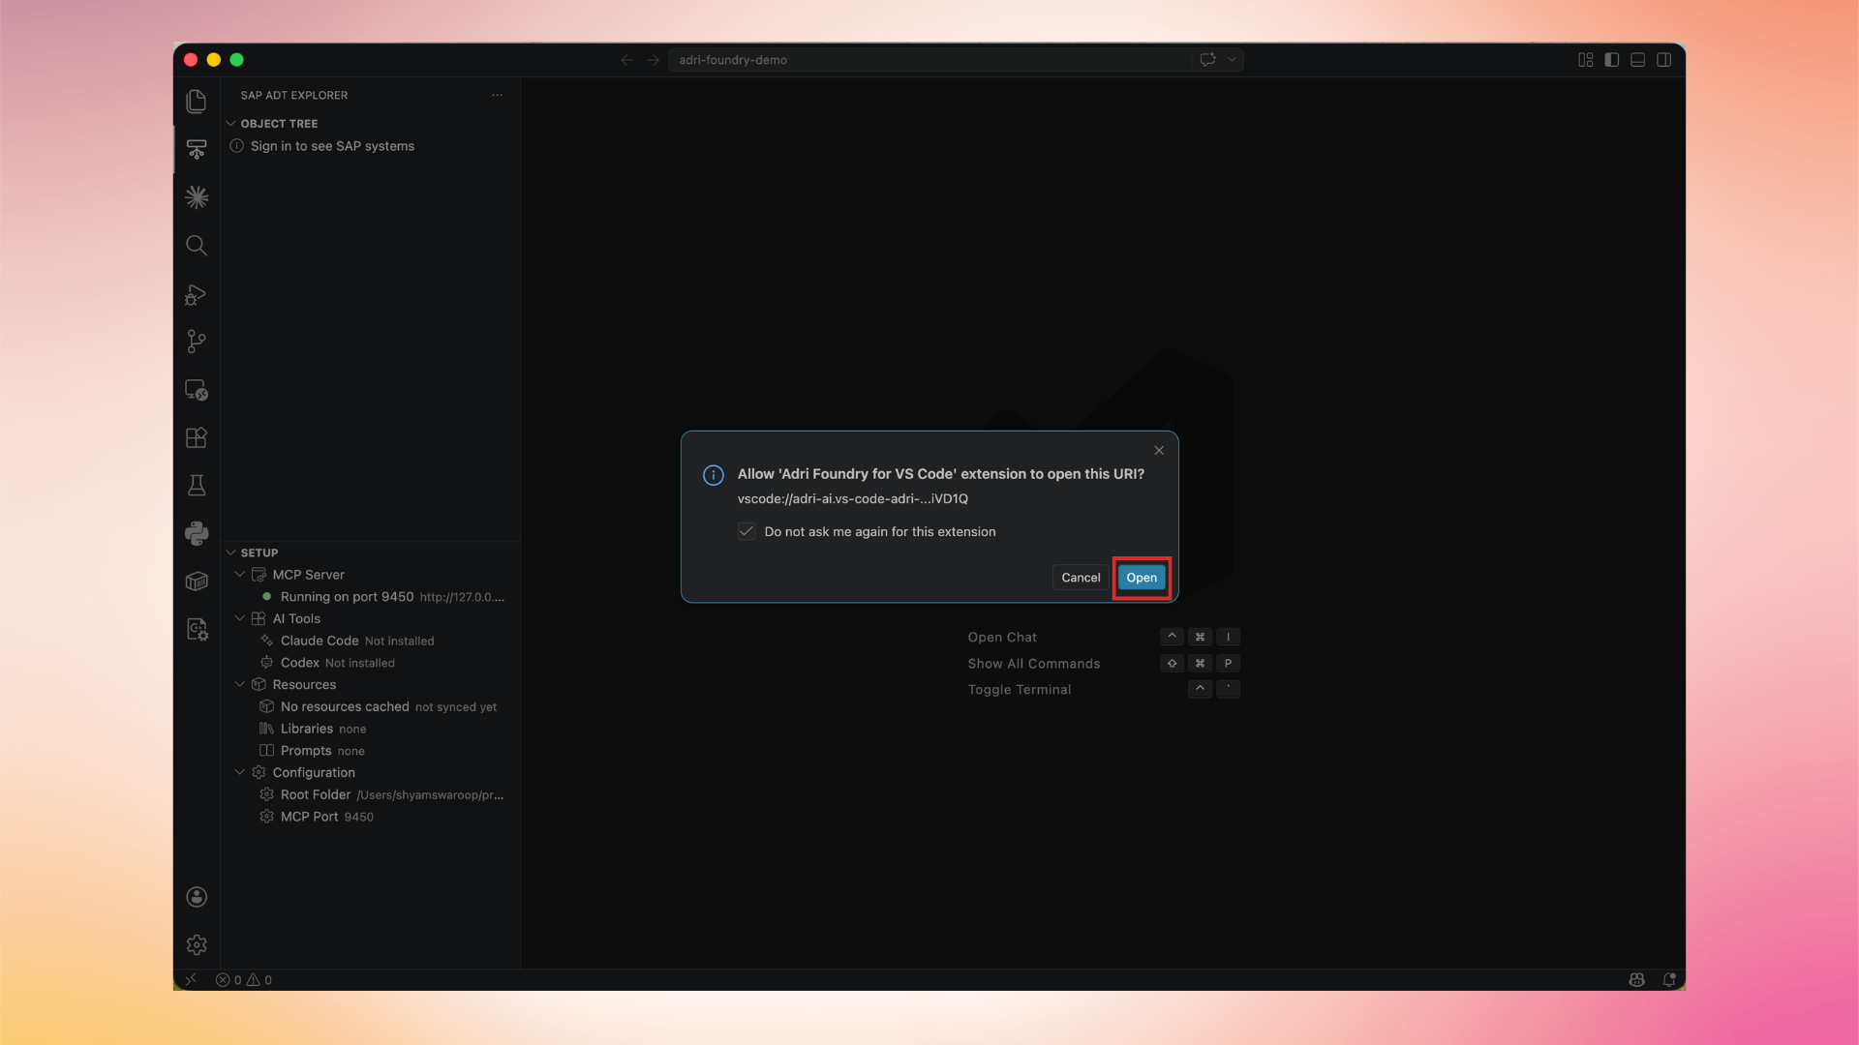Viewport: 1859px width, 1045px height.
Task: Open Extensions view in activity bar
Action: click(197, 437)
